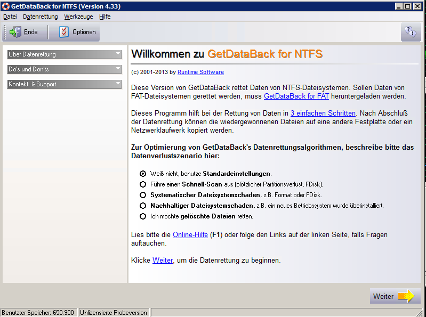Click the Kontakt & Support header text
The height and width of the screenshot is (317, 426).
tap(33, 84)
